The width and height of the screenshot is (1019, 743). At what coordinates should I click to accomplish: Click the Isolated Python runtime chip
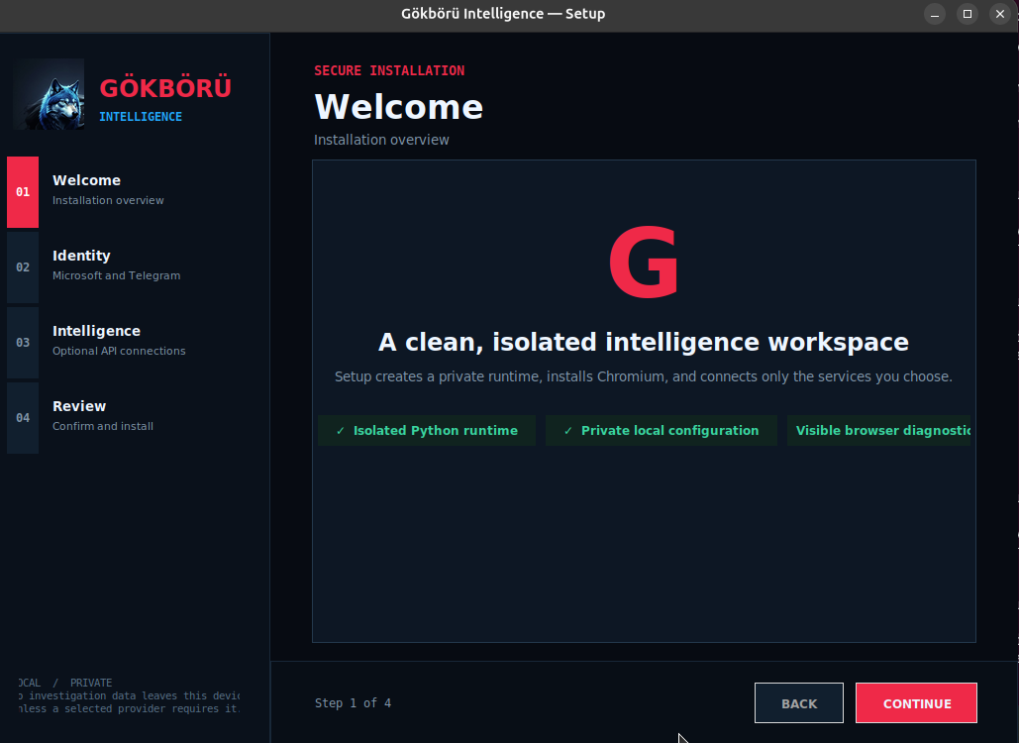[x=426, y=430]
